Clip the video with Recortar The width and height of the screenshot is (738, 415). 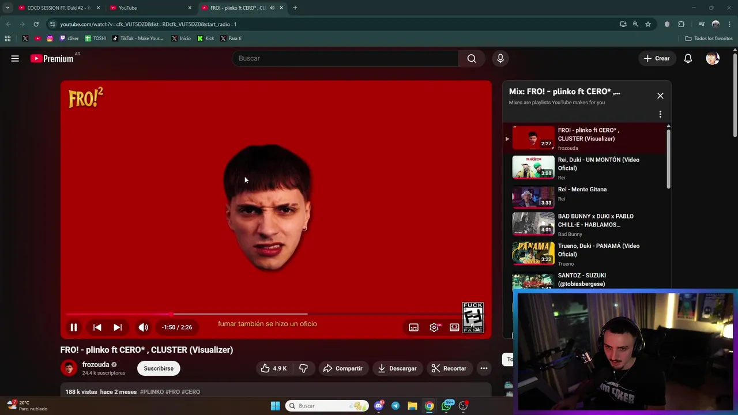449,368
